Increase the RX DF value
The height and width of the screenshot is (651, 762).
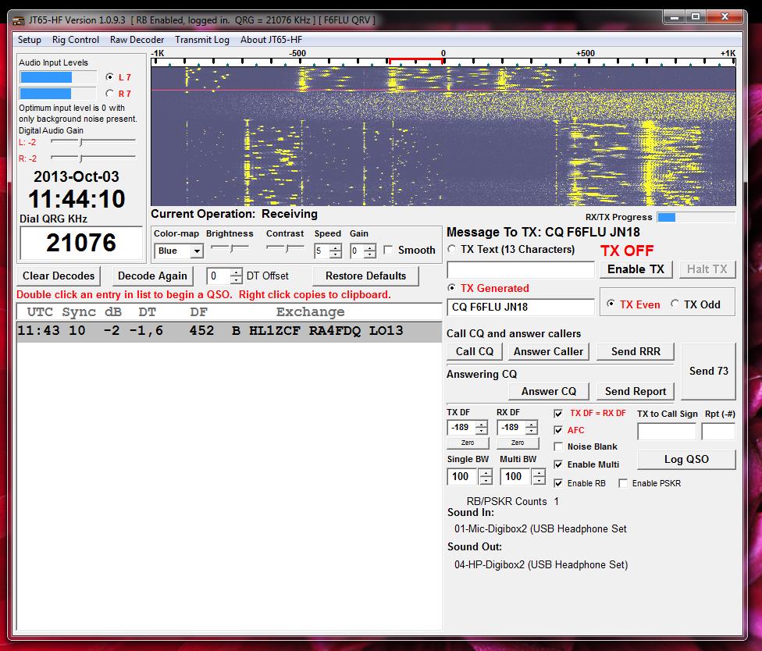[x=532, y=424]
